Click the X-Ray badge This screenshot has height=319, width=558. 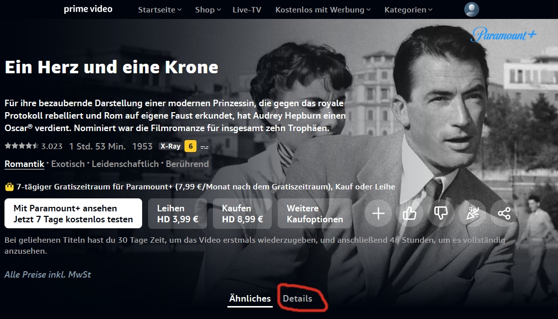[170, 146]
